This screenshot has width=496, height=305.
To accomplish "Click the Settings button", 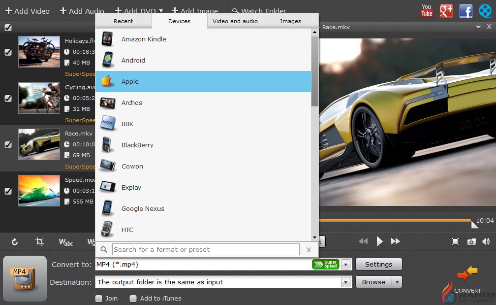I will point(378,265).
